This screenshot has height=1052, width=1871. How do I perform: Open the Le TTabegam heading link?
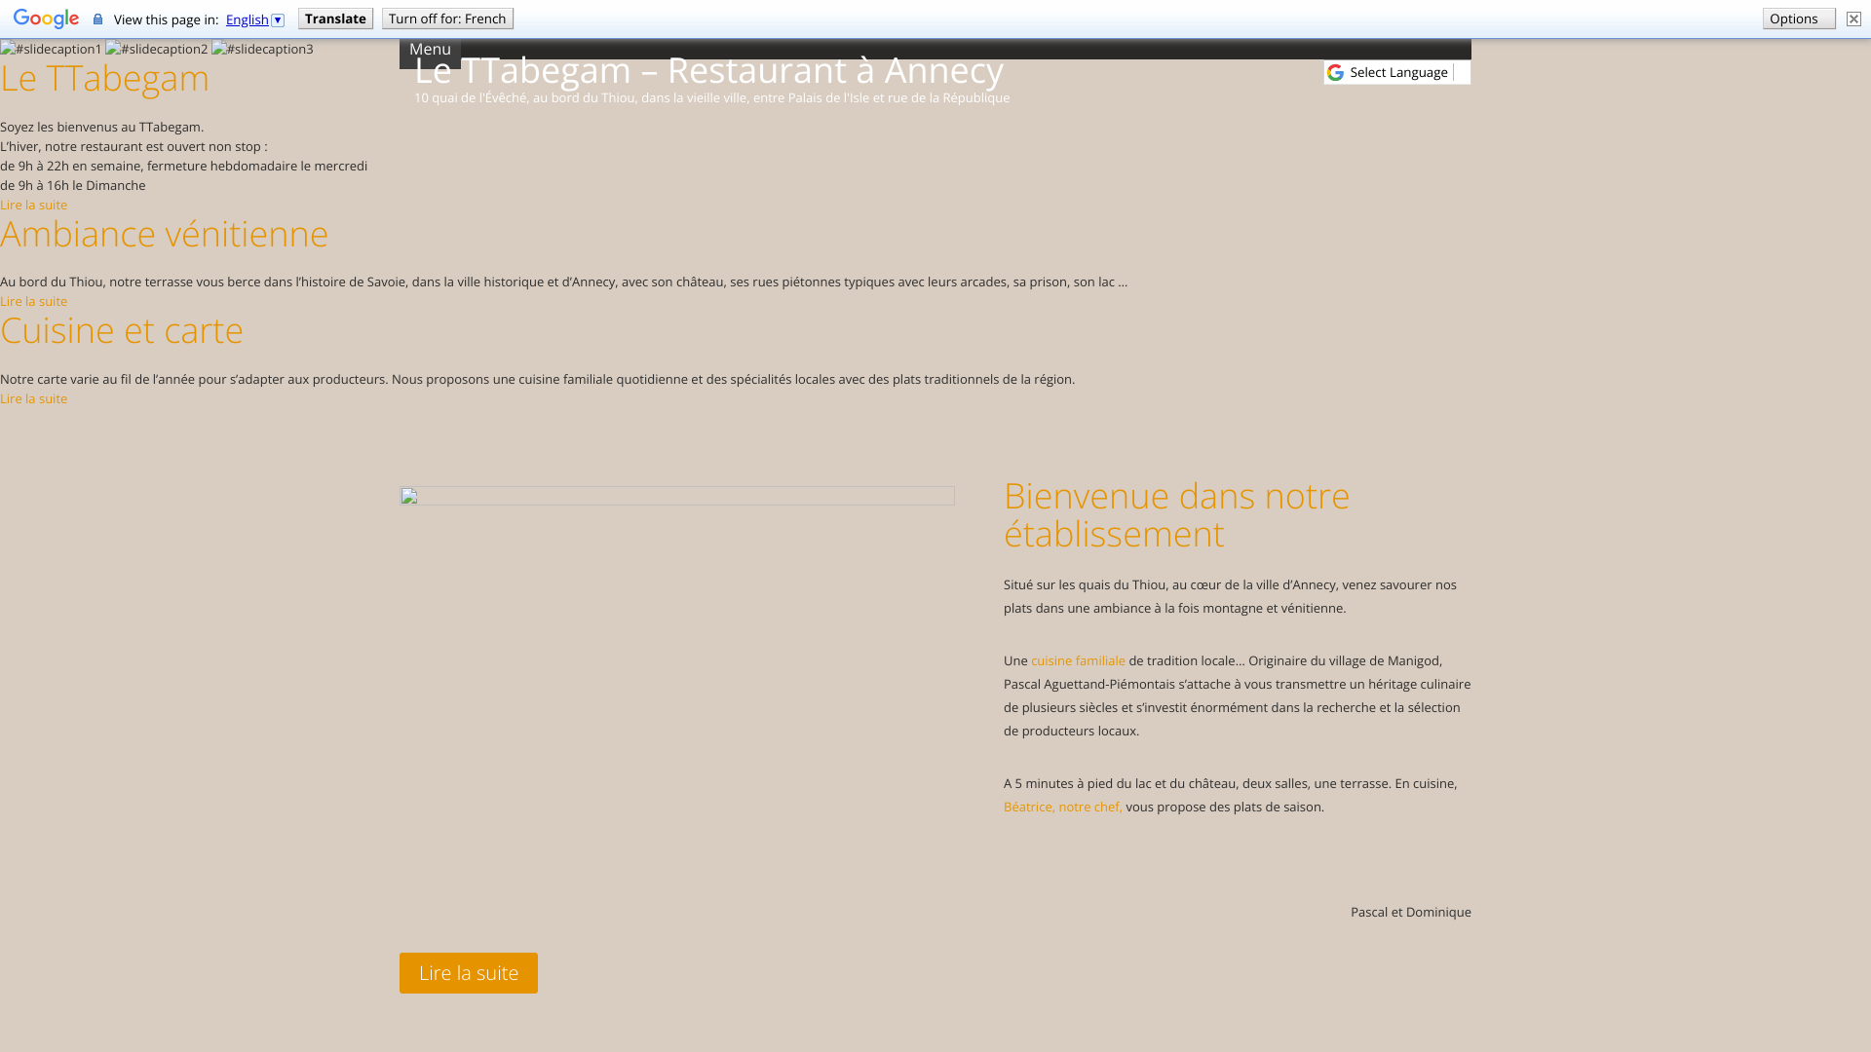click(105, 78)
